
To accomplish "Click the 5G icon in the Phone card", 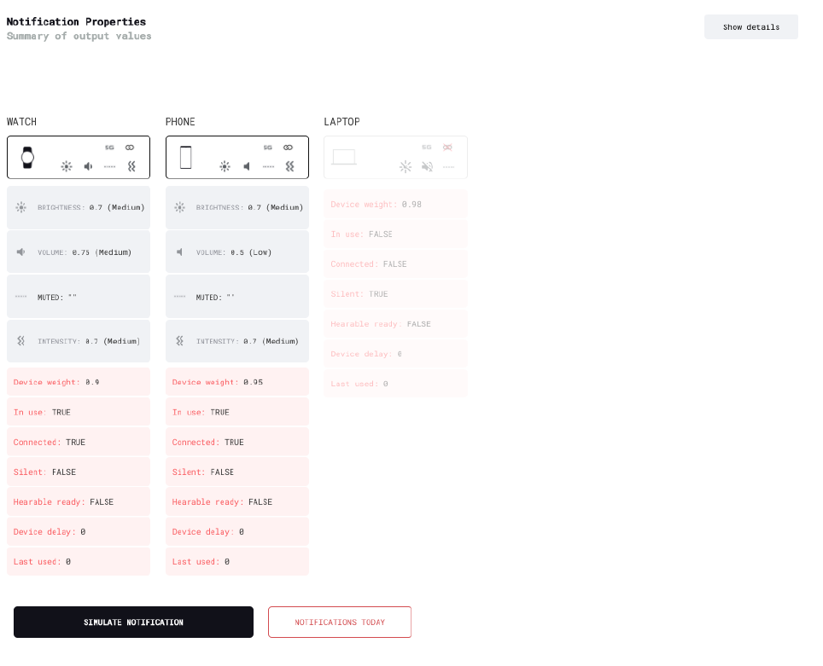I will (x=268, y=148).
